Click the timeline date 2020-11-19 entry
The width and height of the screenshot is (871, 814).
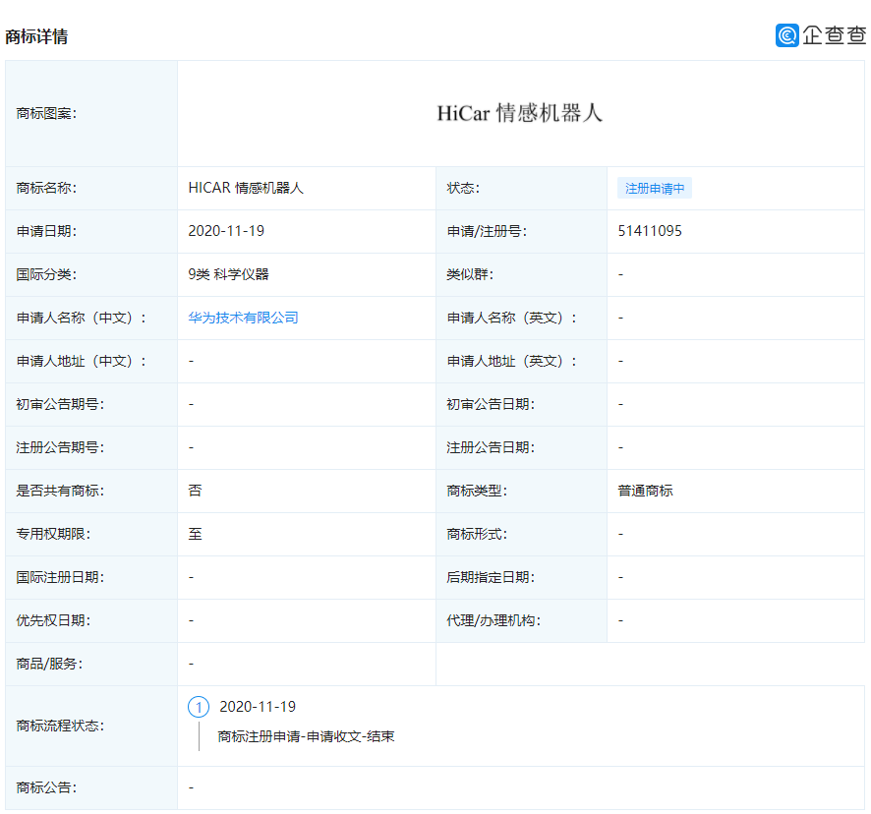(x=258, y=707)
